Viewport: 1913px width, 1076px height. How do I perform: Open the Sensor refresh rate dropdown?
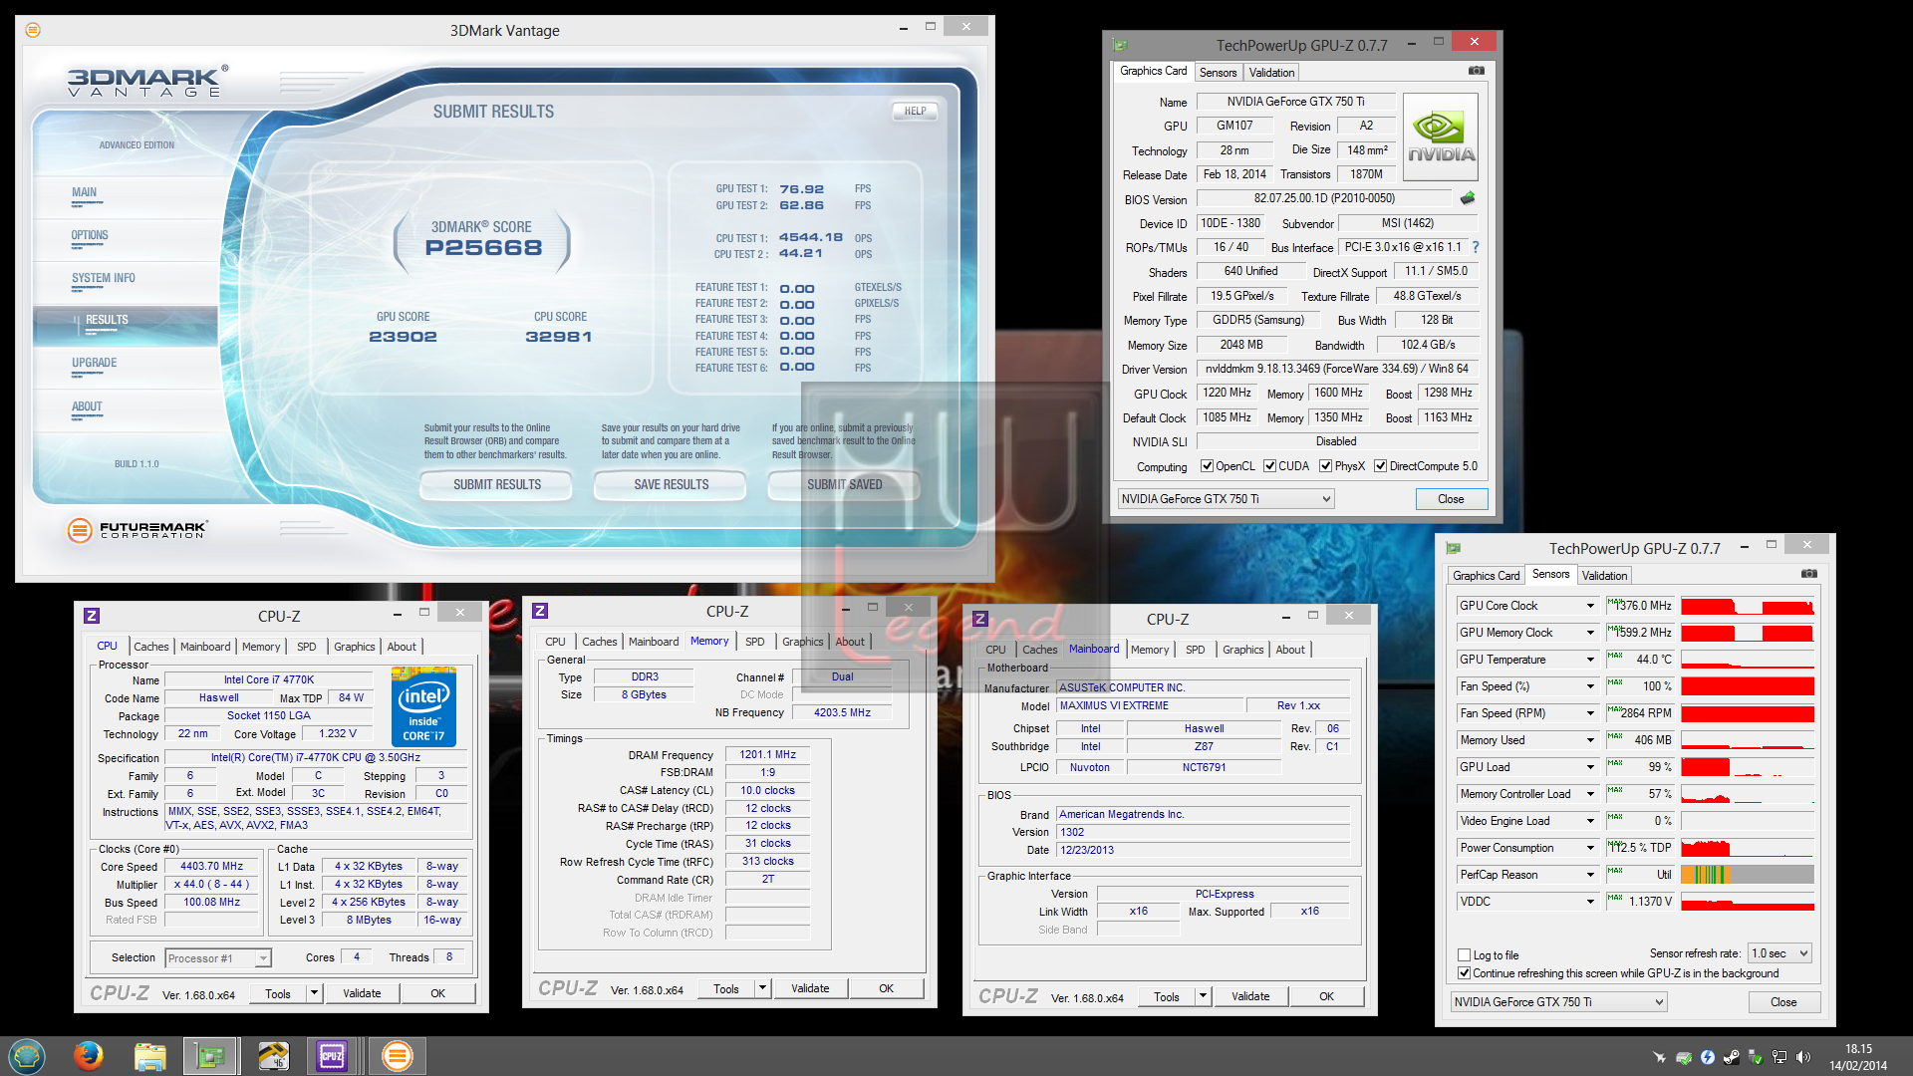[x=1779, y=953]
